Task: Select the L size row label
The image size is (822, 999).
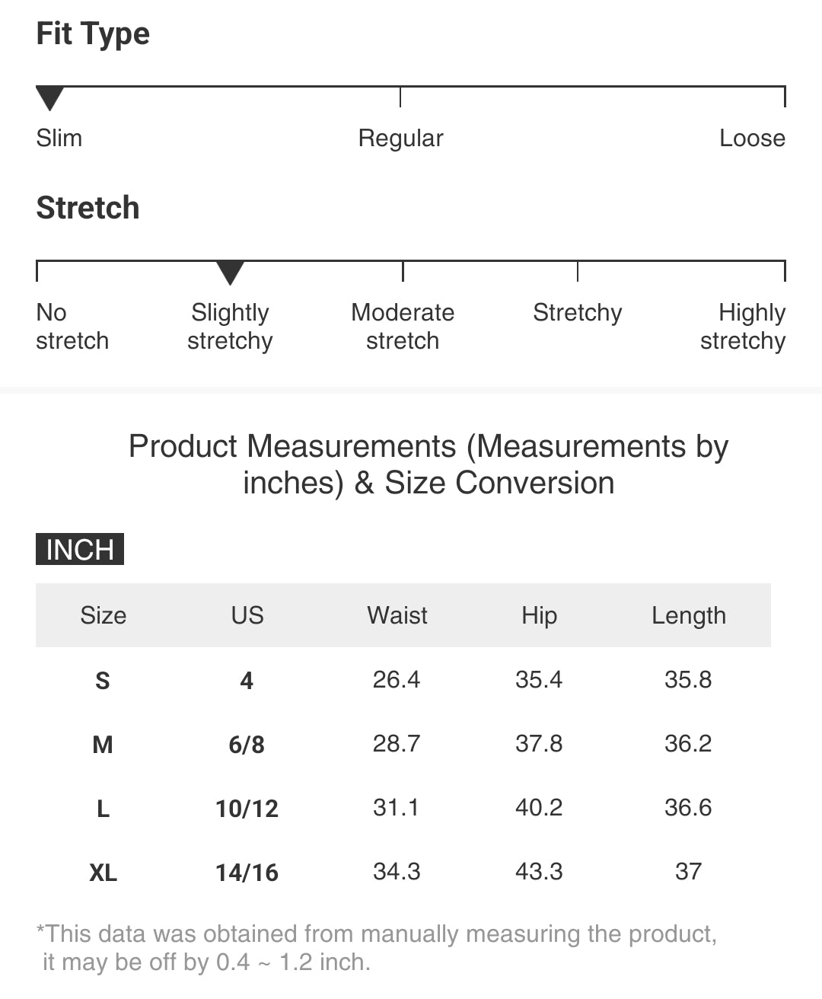Action: pyautogui.click(x=103, y=808)
